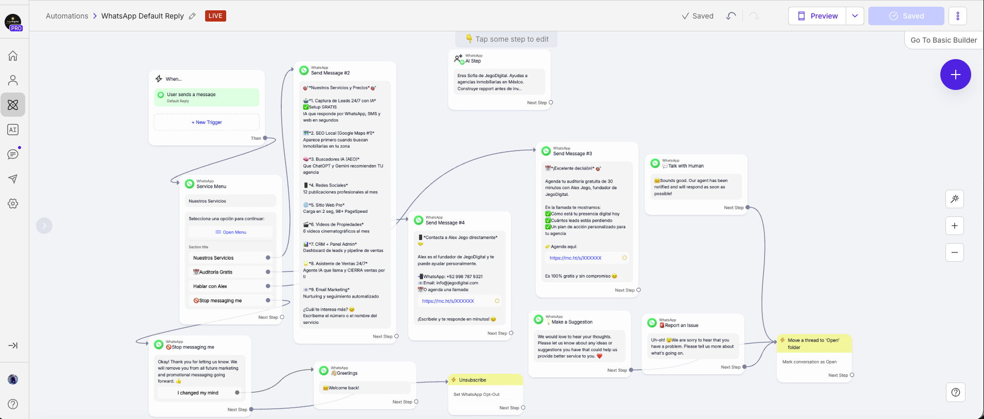Screen dimensions: 984x419
Task: Open the Settings gear in sidebar
Action: tap(13, 204)
